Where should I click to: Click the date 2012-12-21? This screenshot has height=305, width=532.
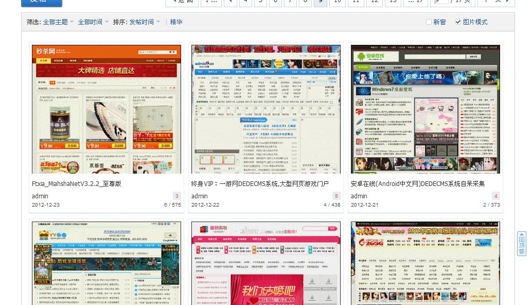pyautogui.click(x=365, y=205)
